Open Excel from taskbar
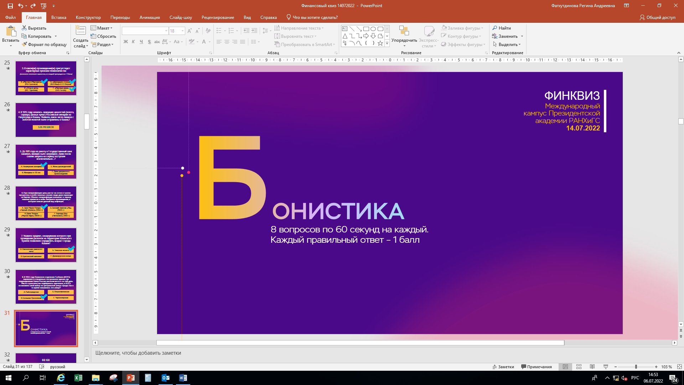The height and width of the screenshot is (385, 684). (x=78, y=378)
